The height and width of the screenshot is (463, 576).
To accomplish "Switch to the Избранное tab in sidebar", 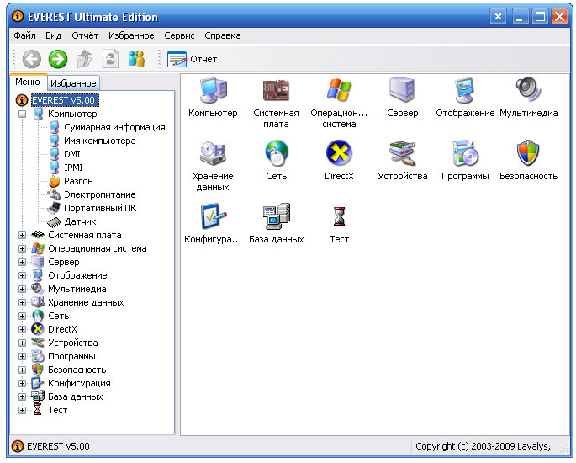I will (x=73, y=83).
